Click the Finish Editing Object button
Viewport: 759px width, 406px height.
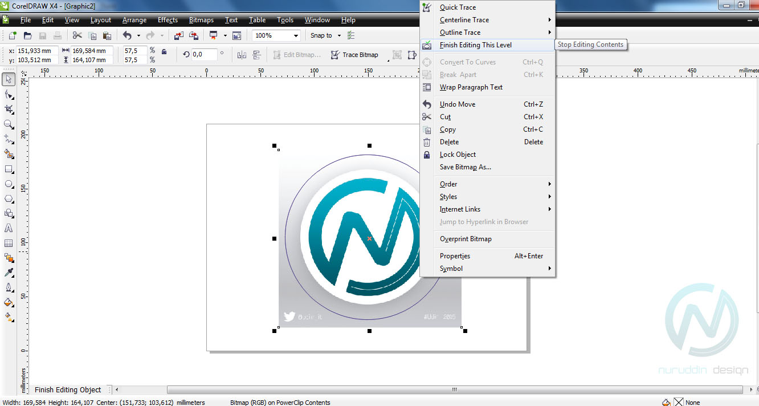point(68,390)
